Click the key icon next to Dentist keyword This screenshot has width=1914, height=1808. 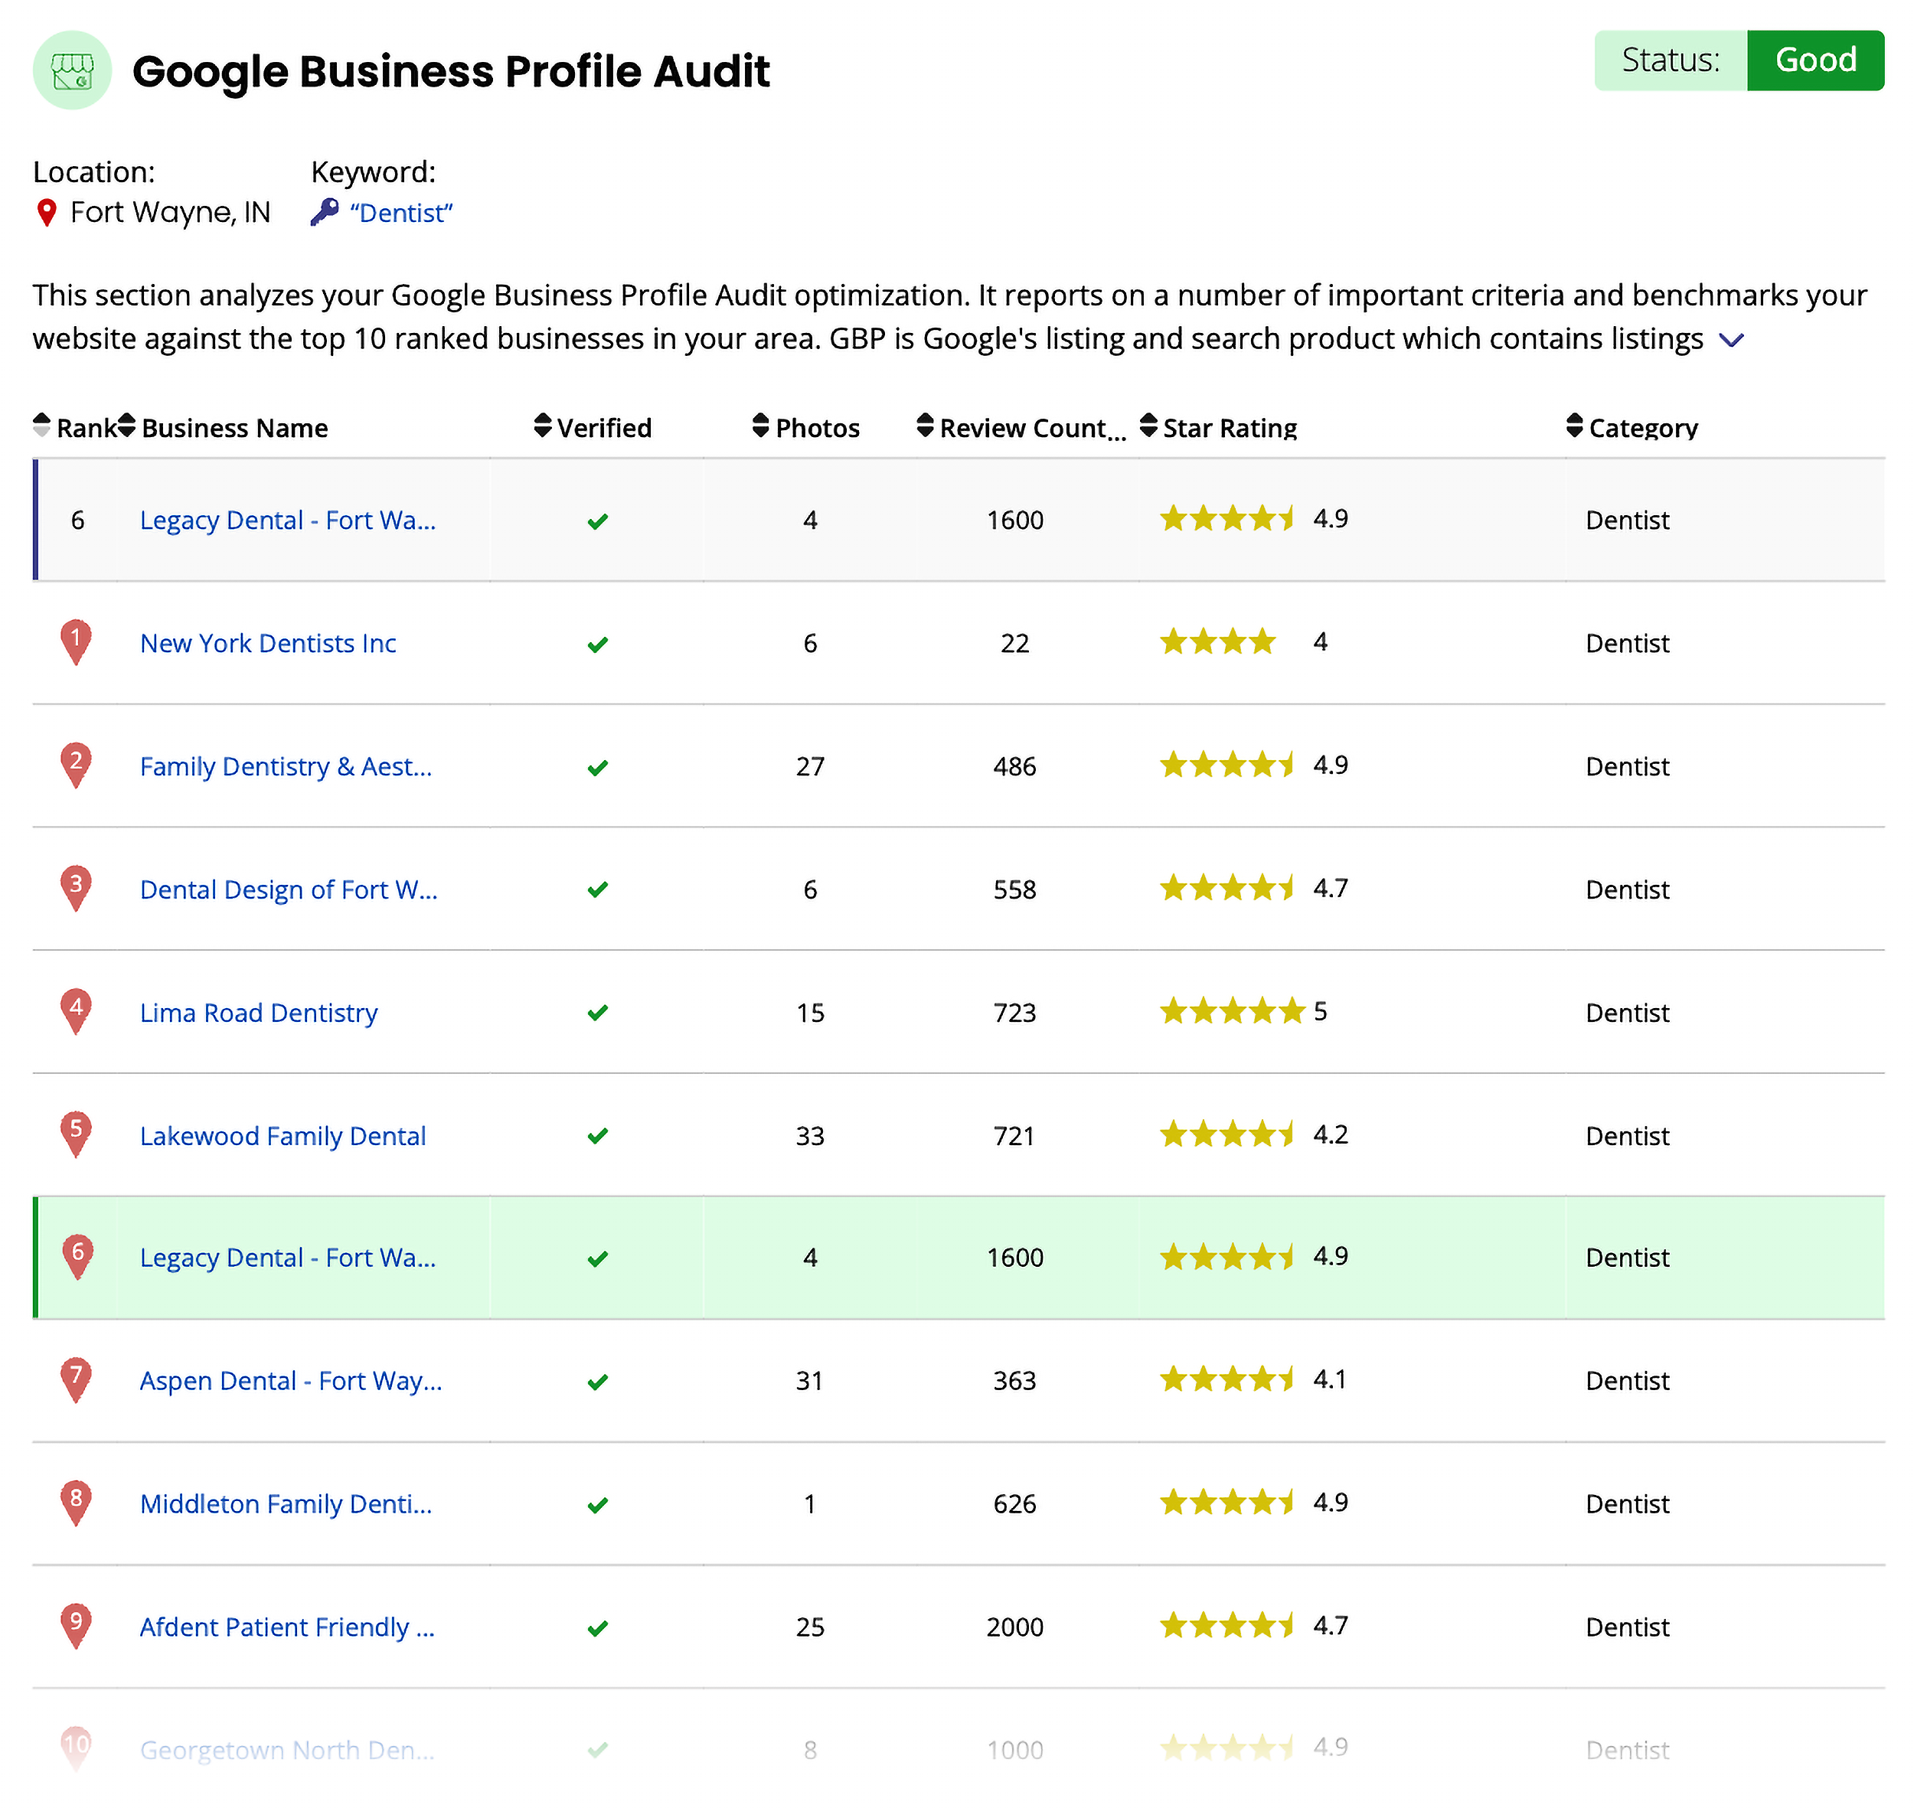[325, 212]
